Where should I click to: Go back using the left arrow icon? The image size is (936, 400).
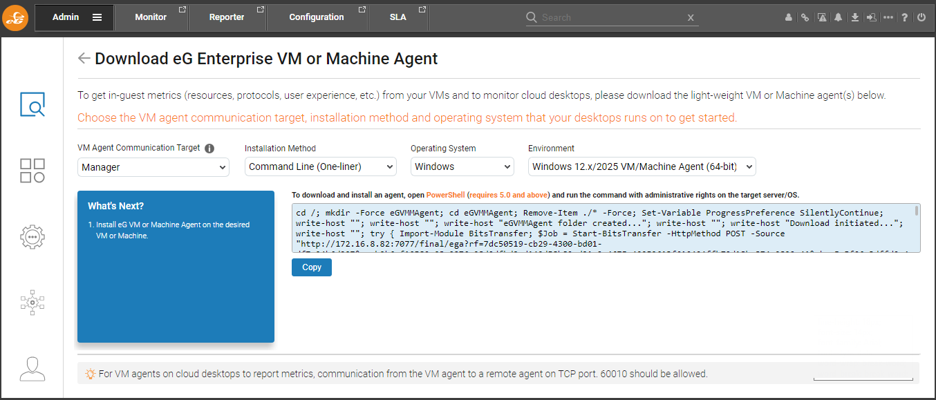tap(84, 59)
